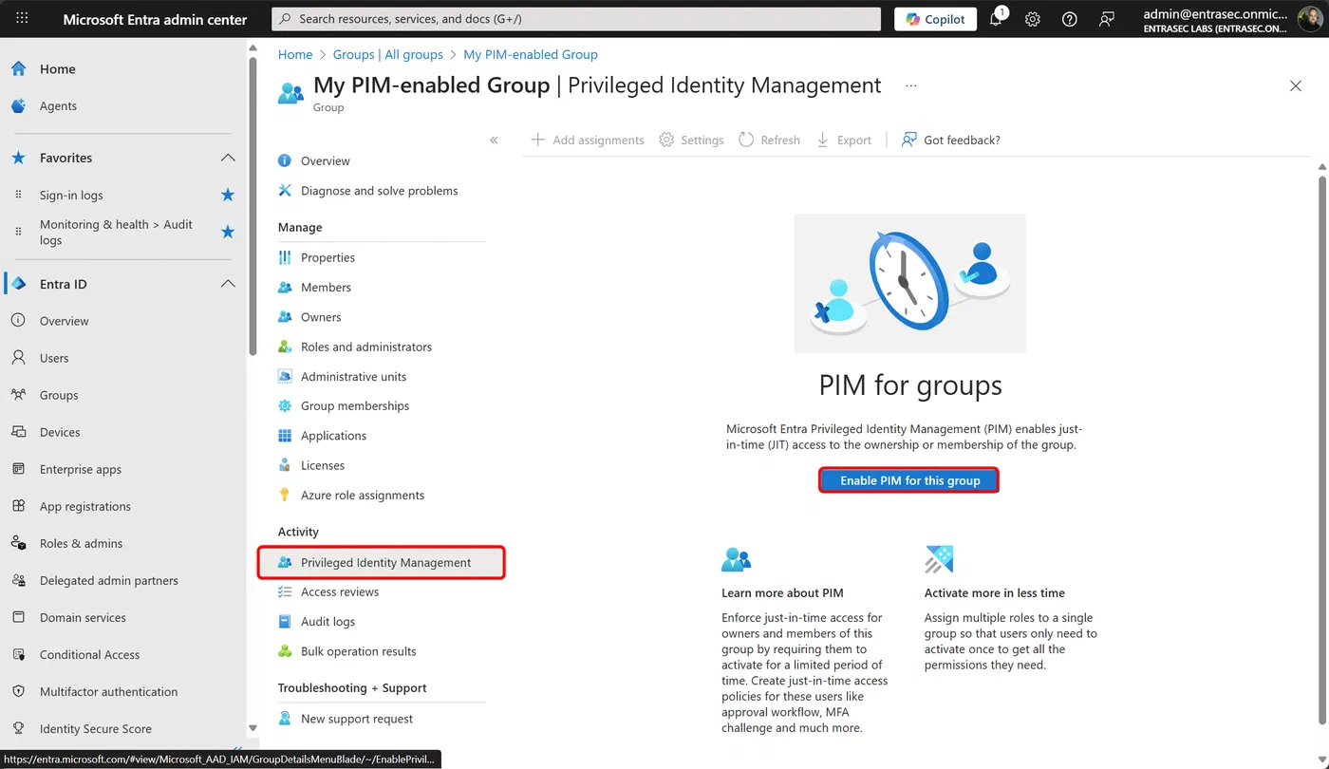Image resolution: width=1329 pixels, height=769 pixels.
Task: Click Home breadcrumb link
Action: pyautogui.click(x=295, y=54)
